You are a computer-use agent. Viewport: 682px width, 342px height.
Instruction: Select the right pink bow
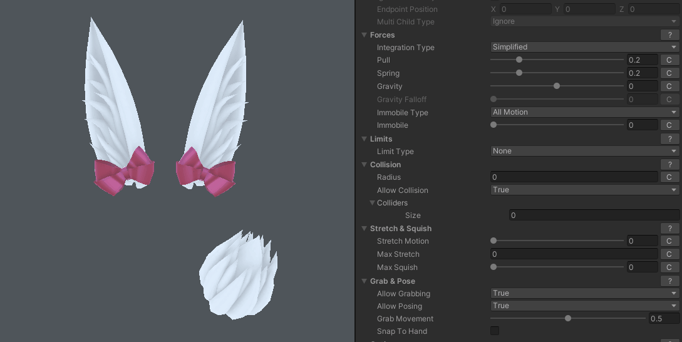click(206, 172)
